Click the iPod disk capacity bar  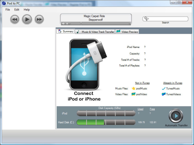pyautogui.click(x=106, y=113)
